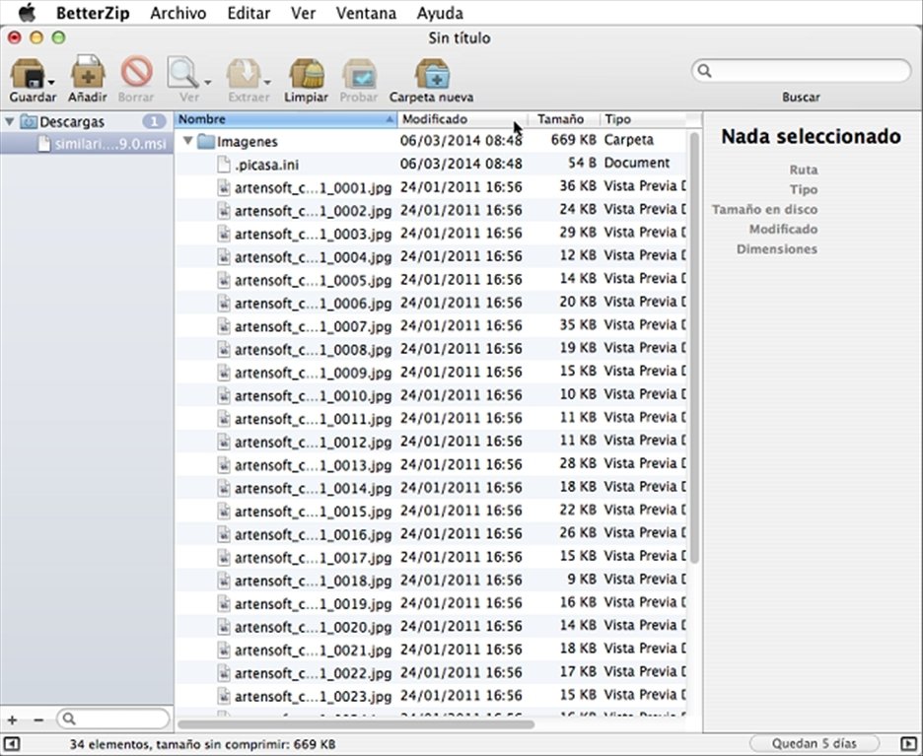Open the BetterZip menu
This screenshot has width=923, height=756.
[x=93, y=13]
